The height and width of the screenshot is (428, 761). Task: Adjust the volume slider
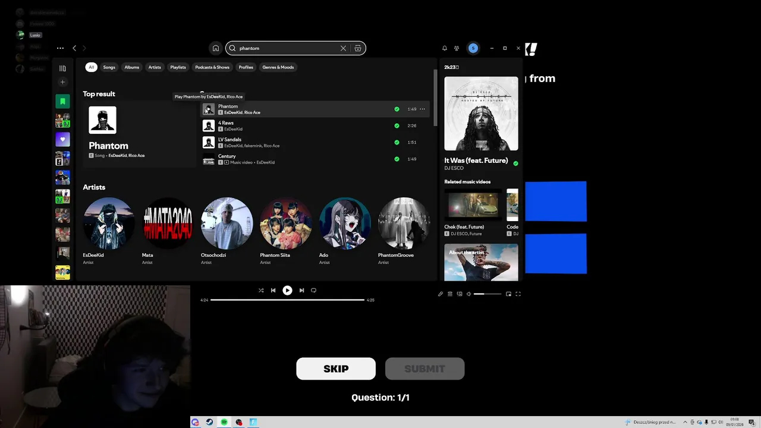coord(488,294)
